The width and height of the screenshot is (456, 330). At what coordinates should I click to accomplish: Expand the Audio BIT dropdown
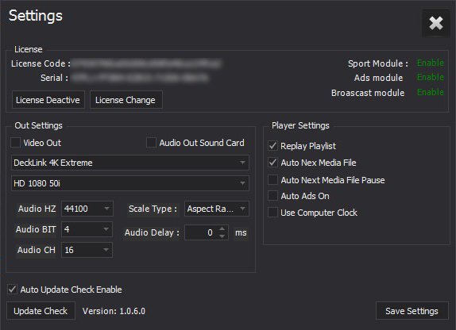tap(87, 229)
